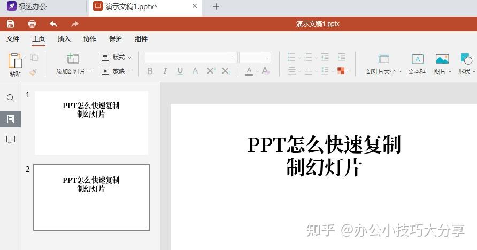Viewport: 477px width, 250px height.
Task: Click the Redo arrow
Action: click(75, 24)
